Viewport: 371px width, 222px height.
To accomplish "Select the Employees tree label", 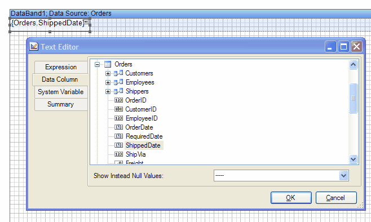I will point(140,82).
